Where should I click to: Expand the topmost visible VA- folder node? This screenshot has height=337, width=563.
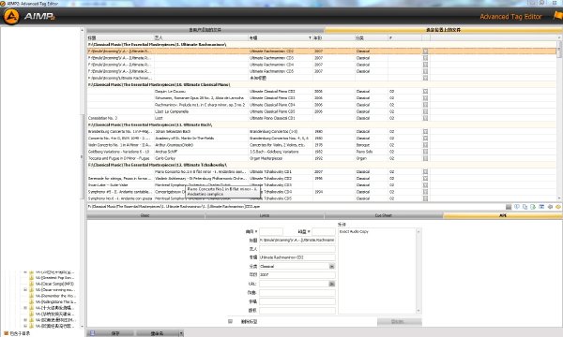pos(25,272)
